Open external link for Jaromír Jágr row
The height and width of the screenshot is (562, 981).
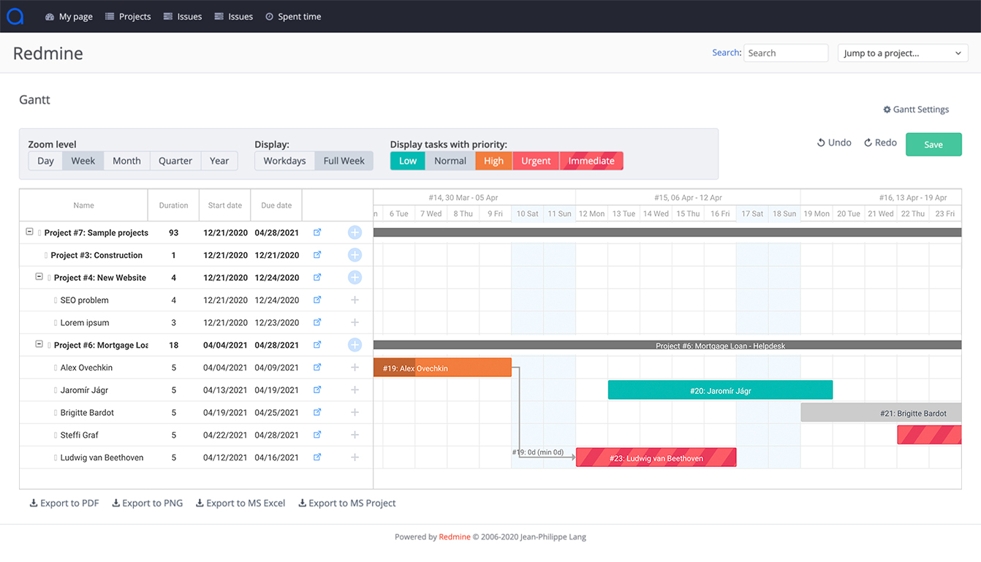click(x=317, y=390)
